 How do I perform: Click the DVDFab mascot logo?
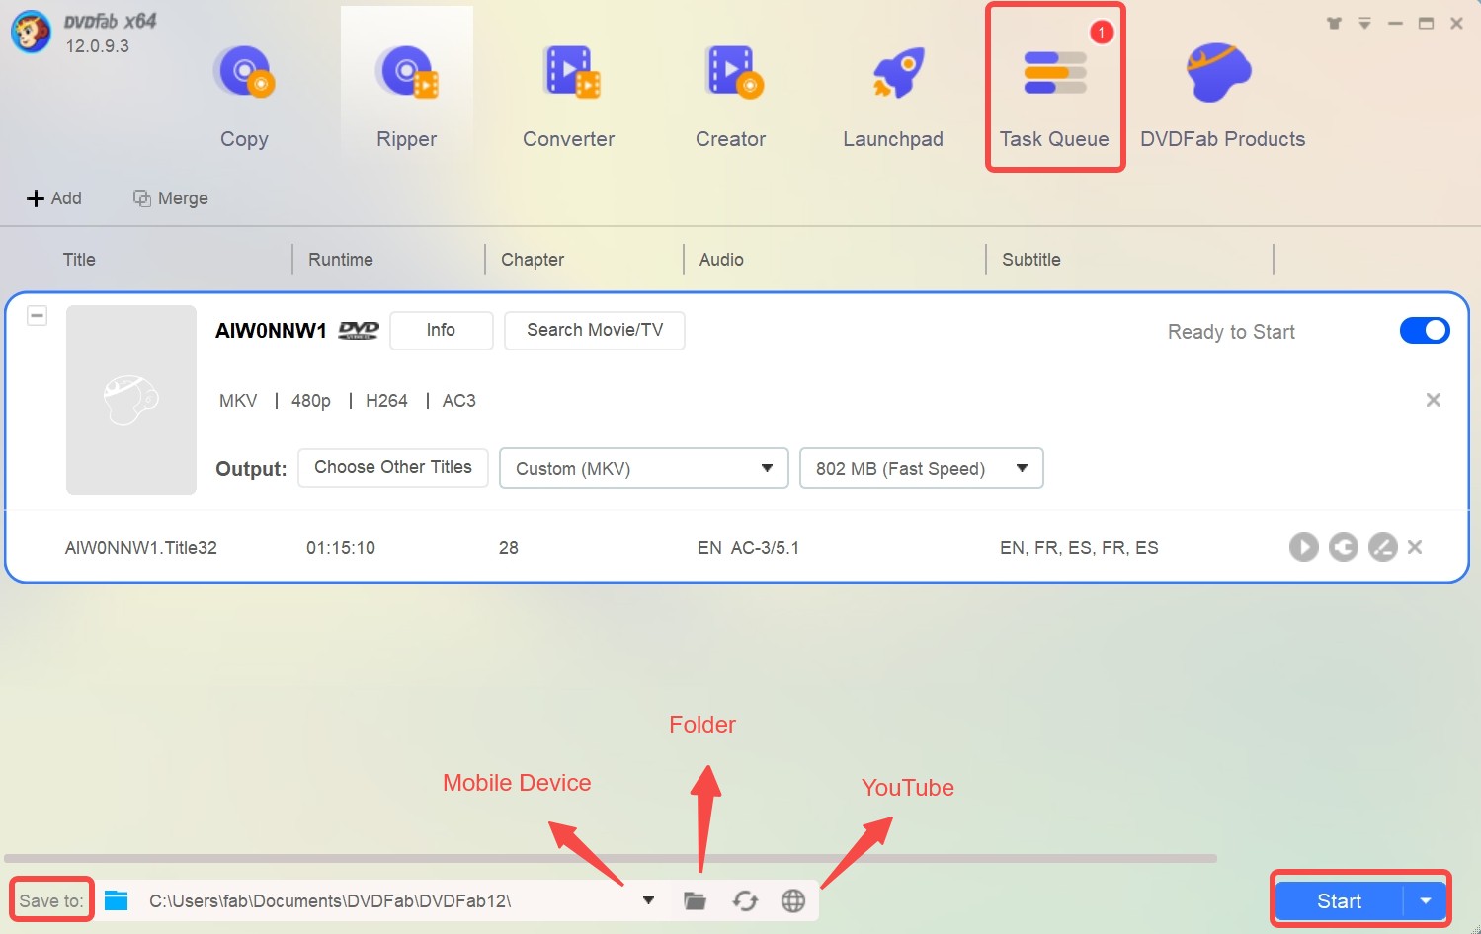(x=32, y=32)
